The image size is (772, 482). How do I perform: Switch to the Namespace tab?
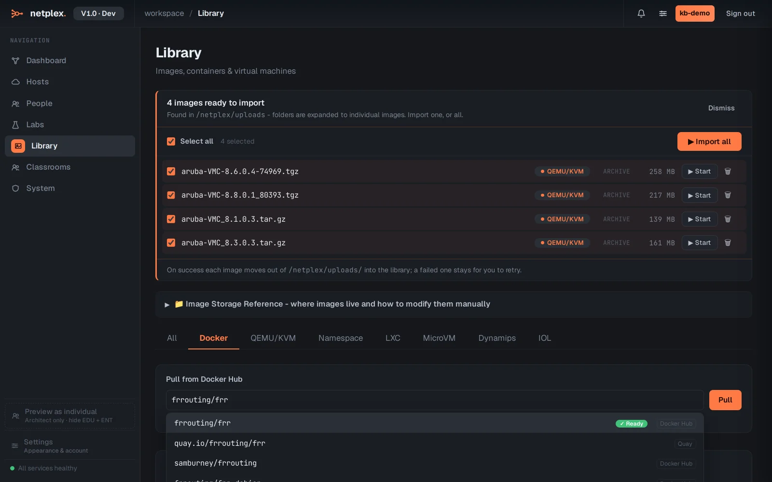coord(341,338)
